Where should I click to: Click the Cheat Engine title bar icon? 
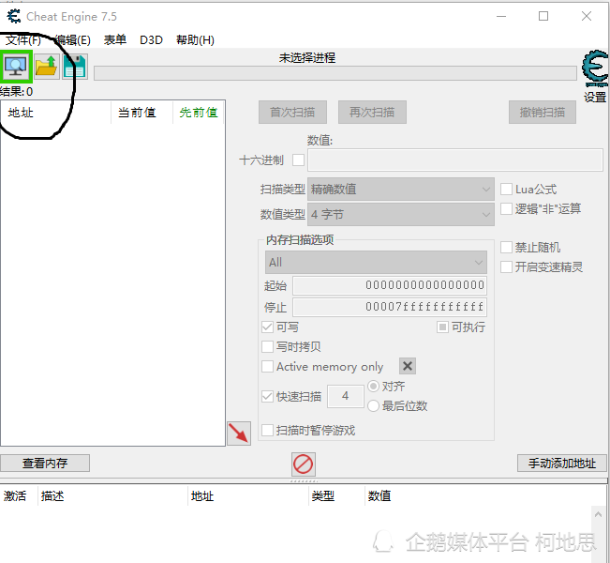(13, 16)
